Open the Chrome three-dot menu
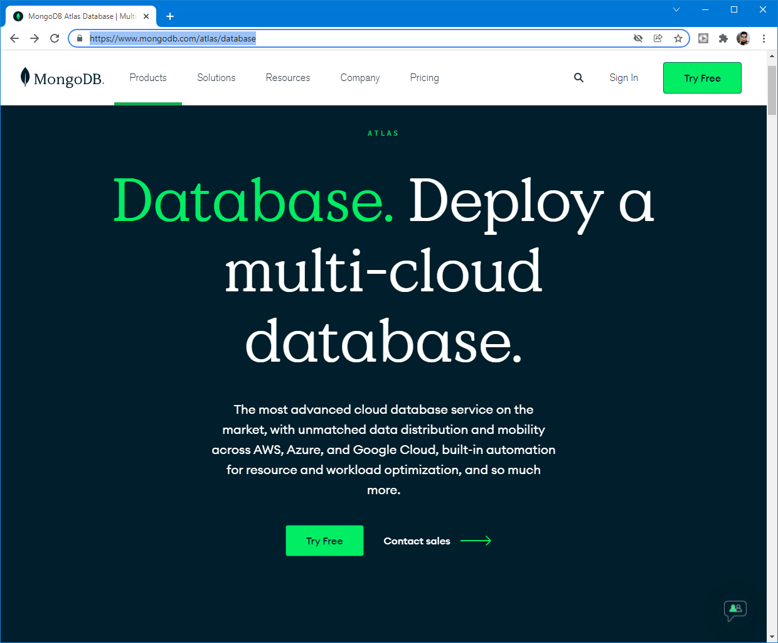The width and height of the screenshot is (778, 643). [x=764, y=38]
